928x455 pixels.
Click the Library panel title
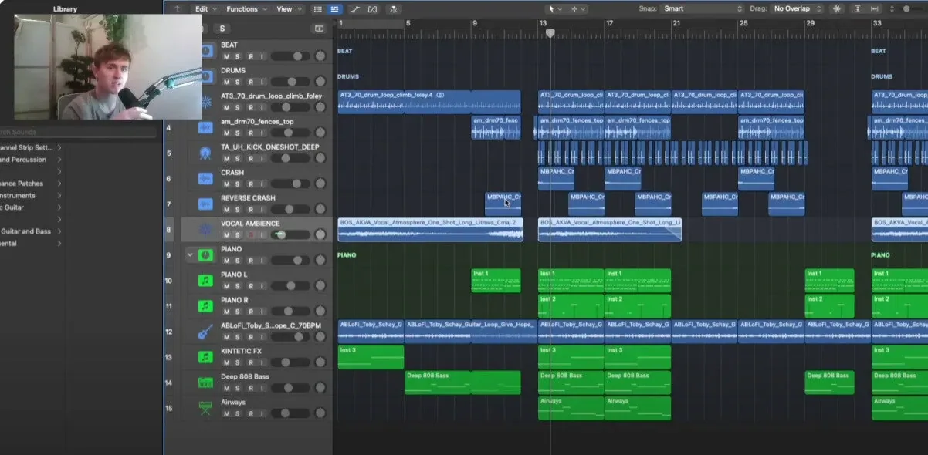pos(65,9)
